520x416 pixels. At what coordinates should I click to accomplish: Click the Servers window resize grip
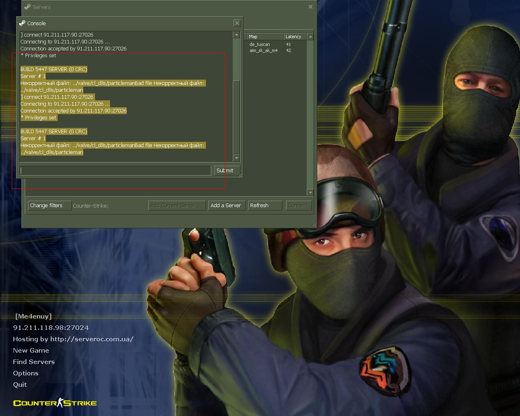coord(313,224)
